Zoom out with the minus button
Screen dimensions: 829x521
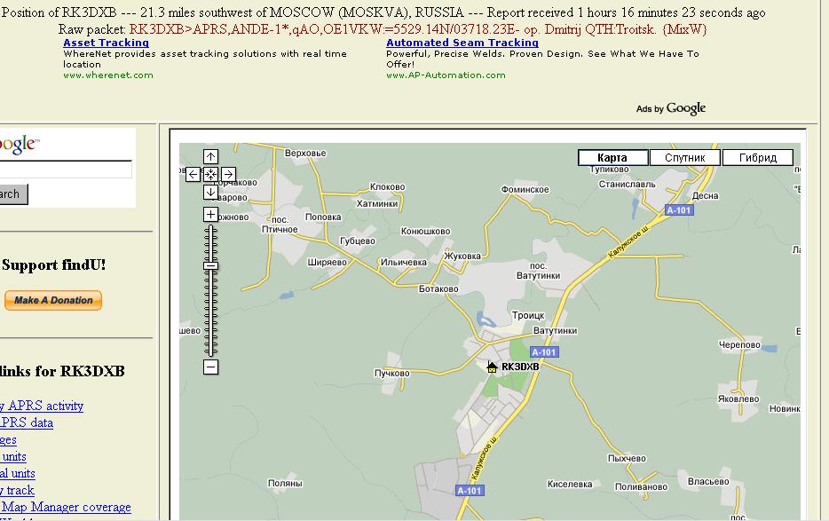210,367
